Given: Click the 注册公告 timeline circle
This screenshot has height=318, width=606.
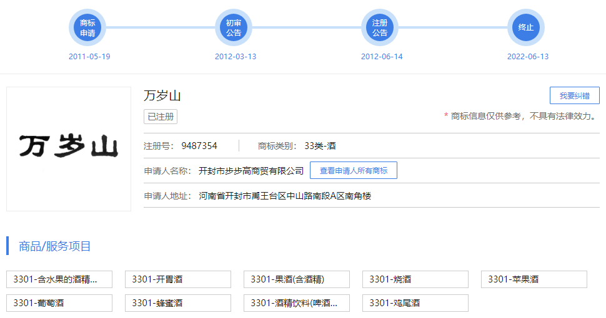Looking at the screenshot, I should 379,28.
